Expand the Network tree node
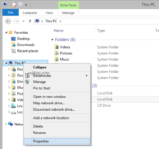159x149 pixels. (6, 124)
